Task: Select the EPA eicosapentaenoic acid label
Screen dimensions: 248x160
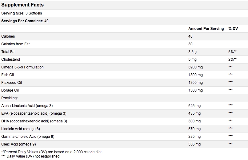Action: click(34, 113)
